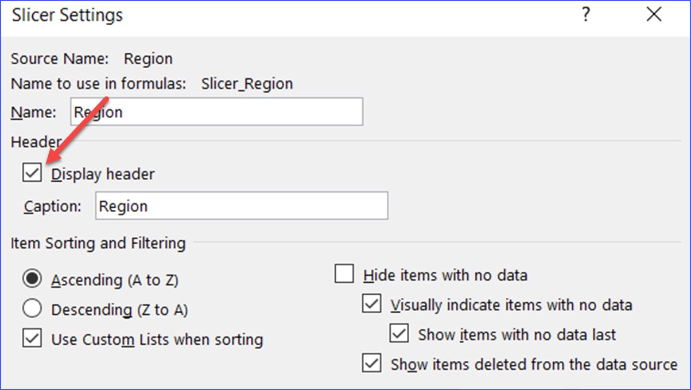Click the help question mark icon
The height and width of the screenshot is (390, 691).
pos(585,15)
